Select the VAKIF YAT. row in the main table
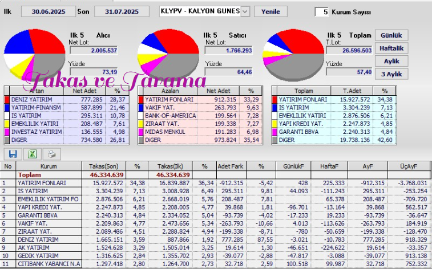This screenshot has width=432, height=269. pos(215,223)
